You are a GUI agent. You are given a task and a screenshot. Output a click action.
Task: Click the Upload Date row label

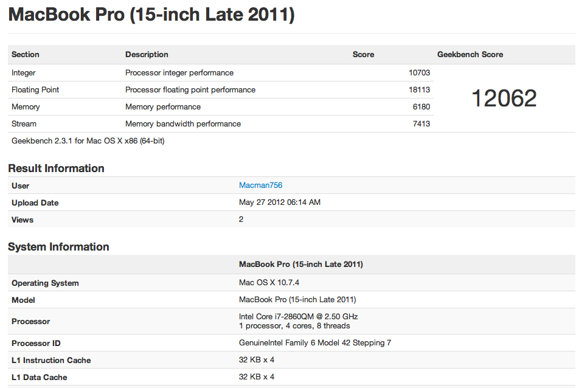(x=35, y=203)
